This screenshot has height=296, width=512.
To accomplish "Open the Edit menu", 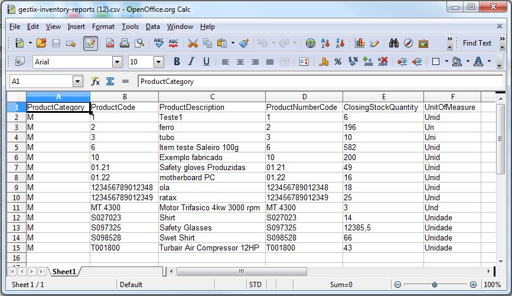I will pyautogui.click(x=33, y=27).
